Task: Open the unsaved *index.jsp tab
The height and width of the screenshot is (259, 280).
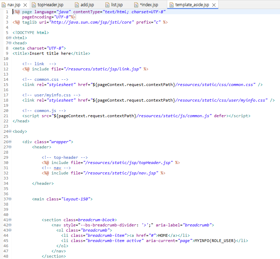Action: click(149, 5)
